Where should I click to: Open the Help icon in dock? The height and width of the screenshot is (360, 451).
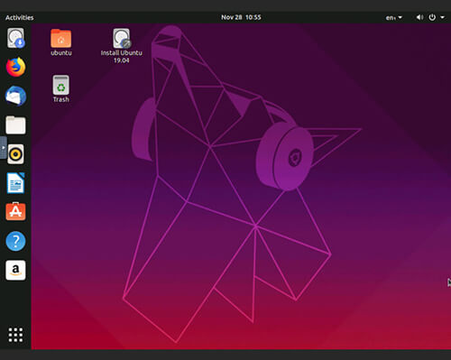[15, 241]
